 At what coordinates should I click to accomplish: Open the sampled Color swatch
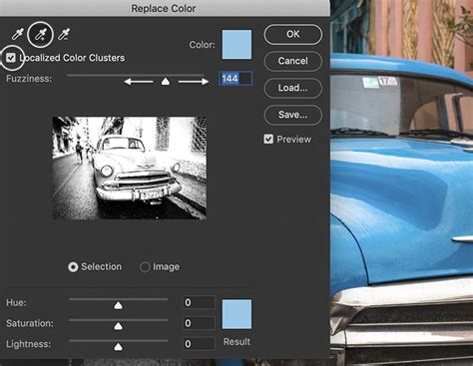pyautogui.click(x=236, y=45)
